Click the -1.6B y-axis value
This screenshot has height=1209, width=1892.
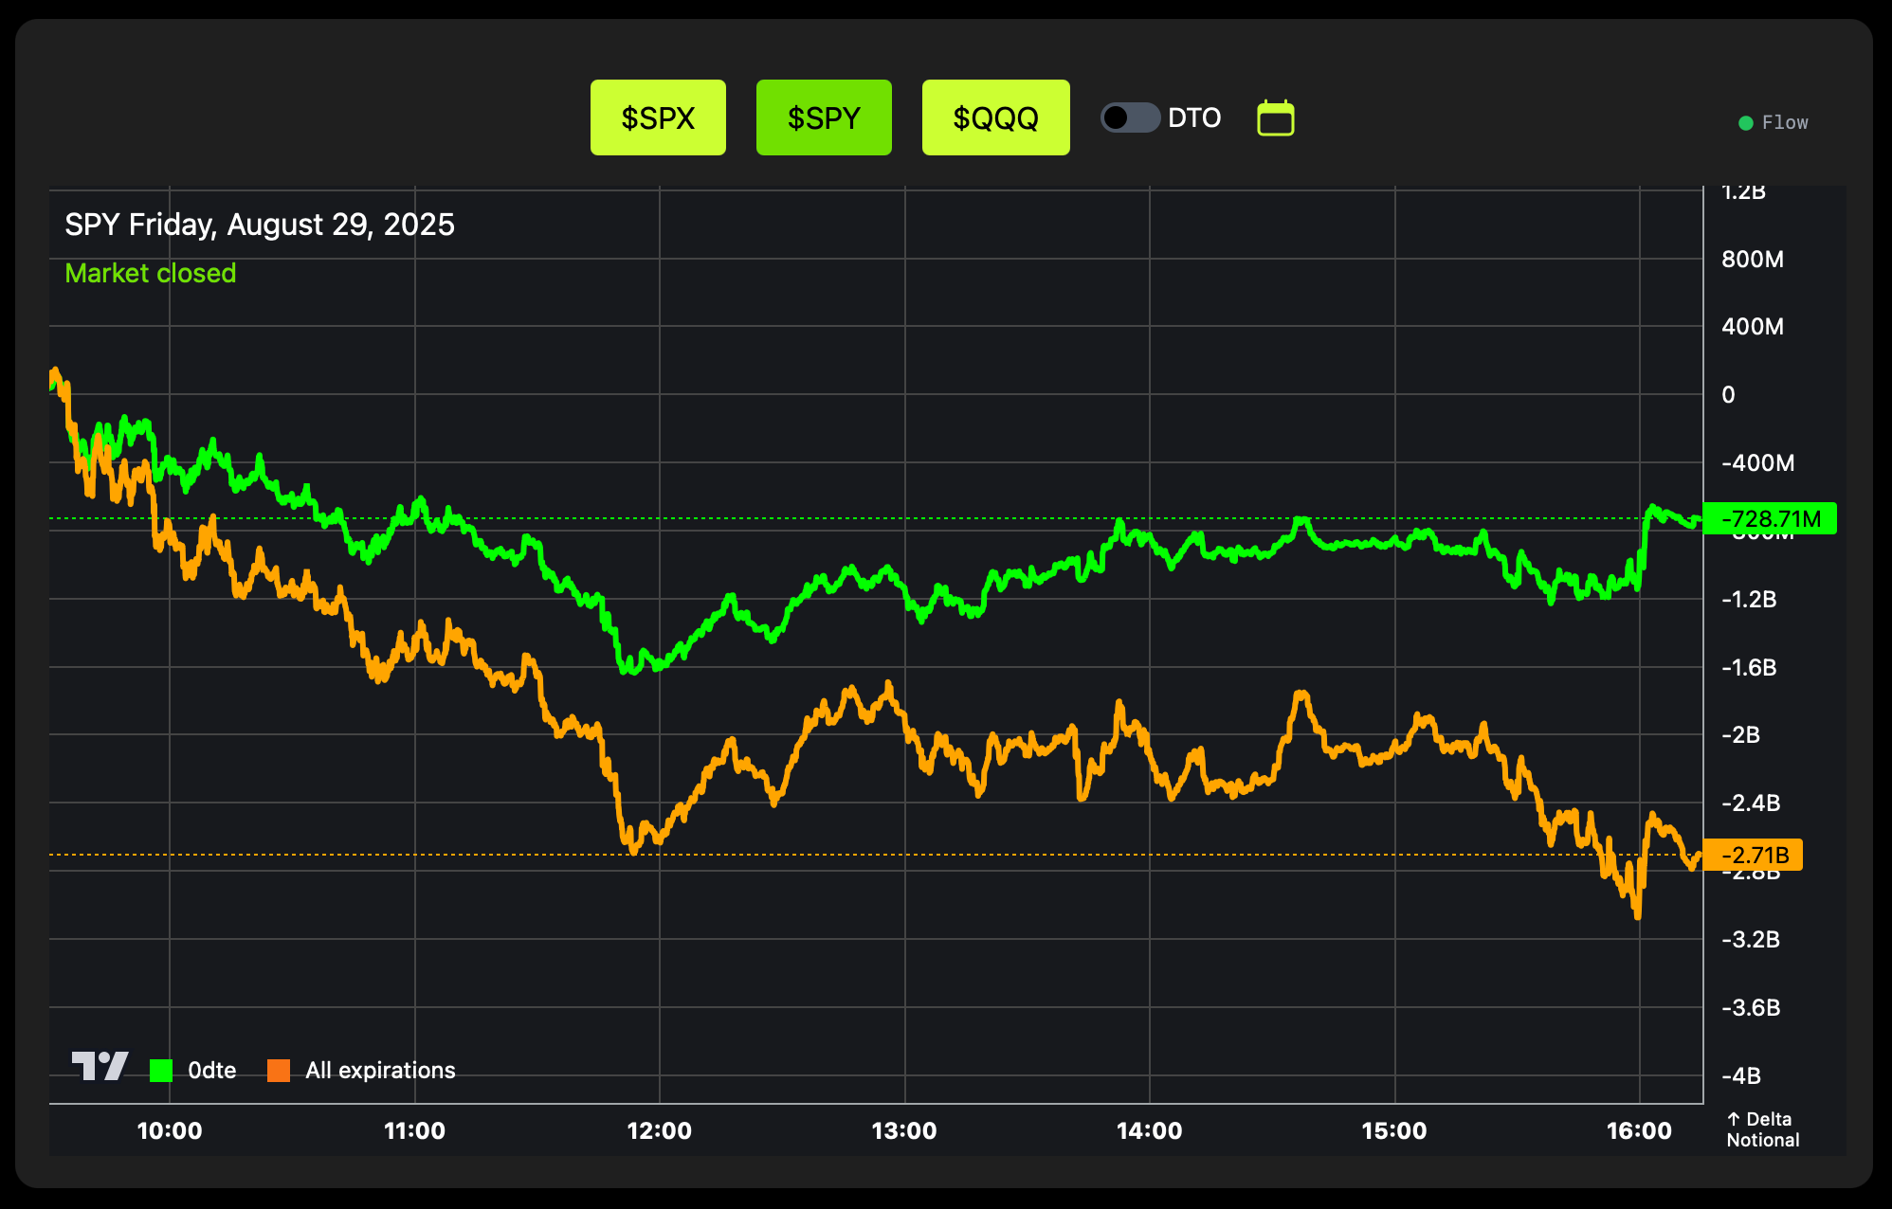(1749, 668)
